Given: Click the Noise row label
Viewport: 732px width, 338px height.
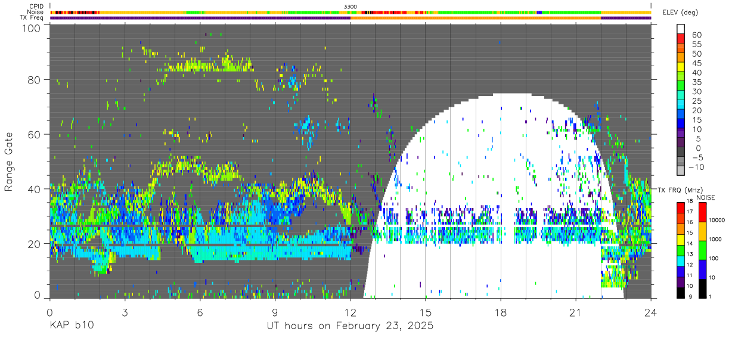Looking at the screenshot, I should click(x=36, y=12).
